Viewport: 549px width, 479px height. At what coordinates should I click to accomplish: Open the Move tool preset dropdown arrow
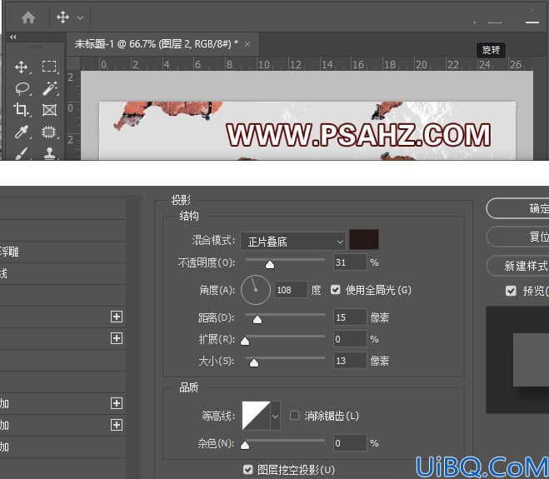click(x=81, y=17)
